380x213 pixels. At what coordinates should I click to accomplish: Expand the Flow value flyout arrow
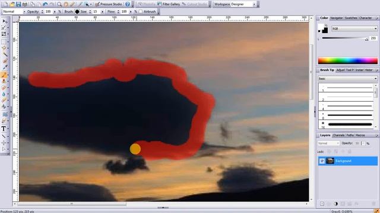131,12
